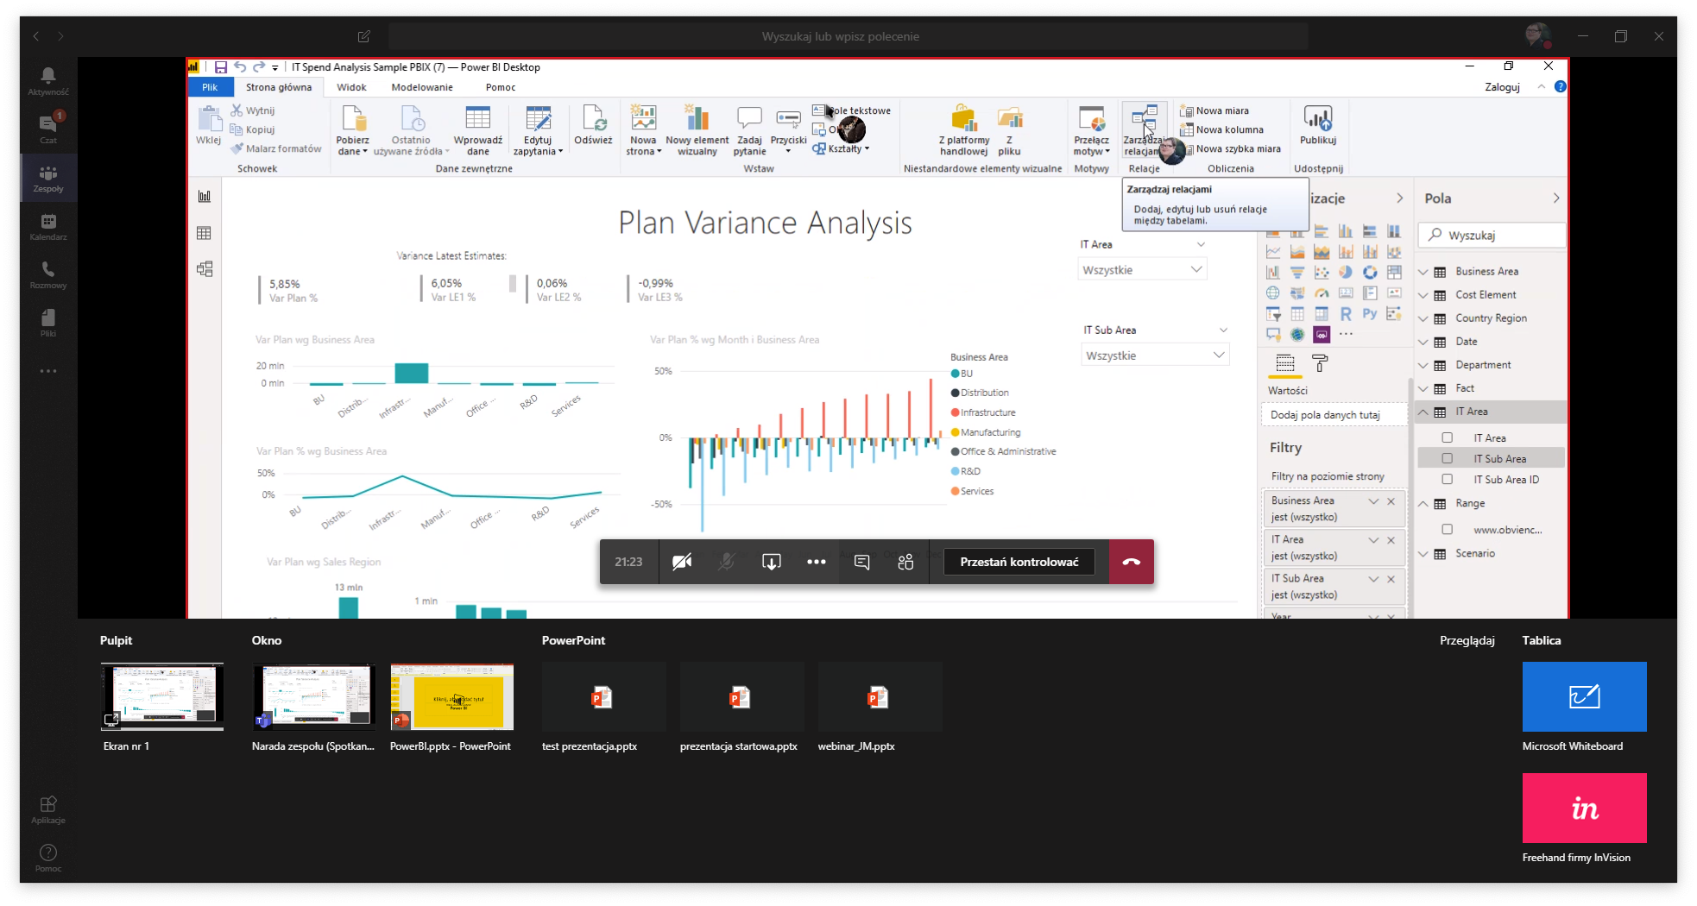
Task: Expand the Business Area table
Action: click(1423, 272)
